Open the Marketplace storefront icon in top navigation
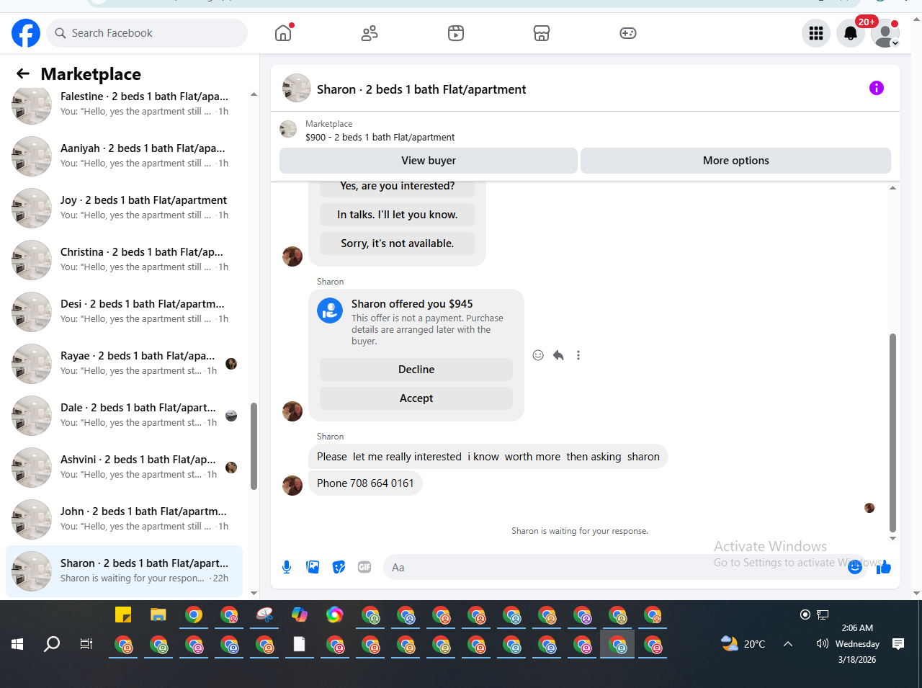The image size is (922, 688). coord(542,33)
